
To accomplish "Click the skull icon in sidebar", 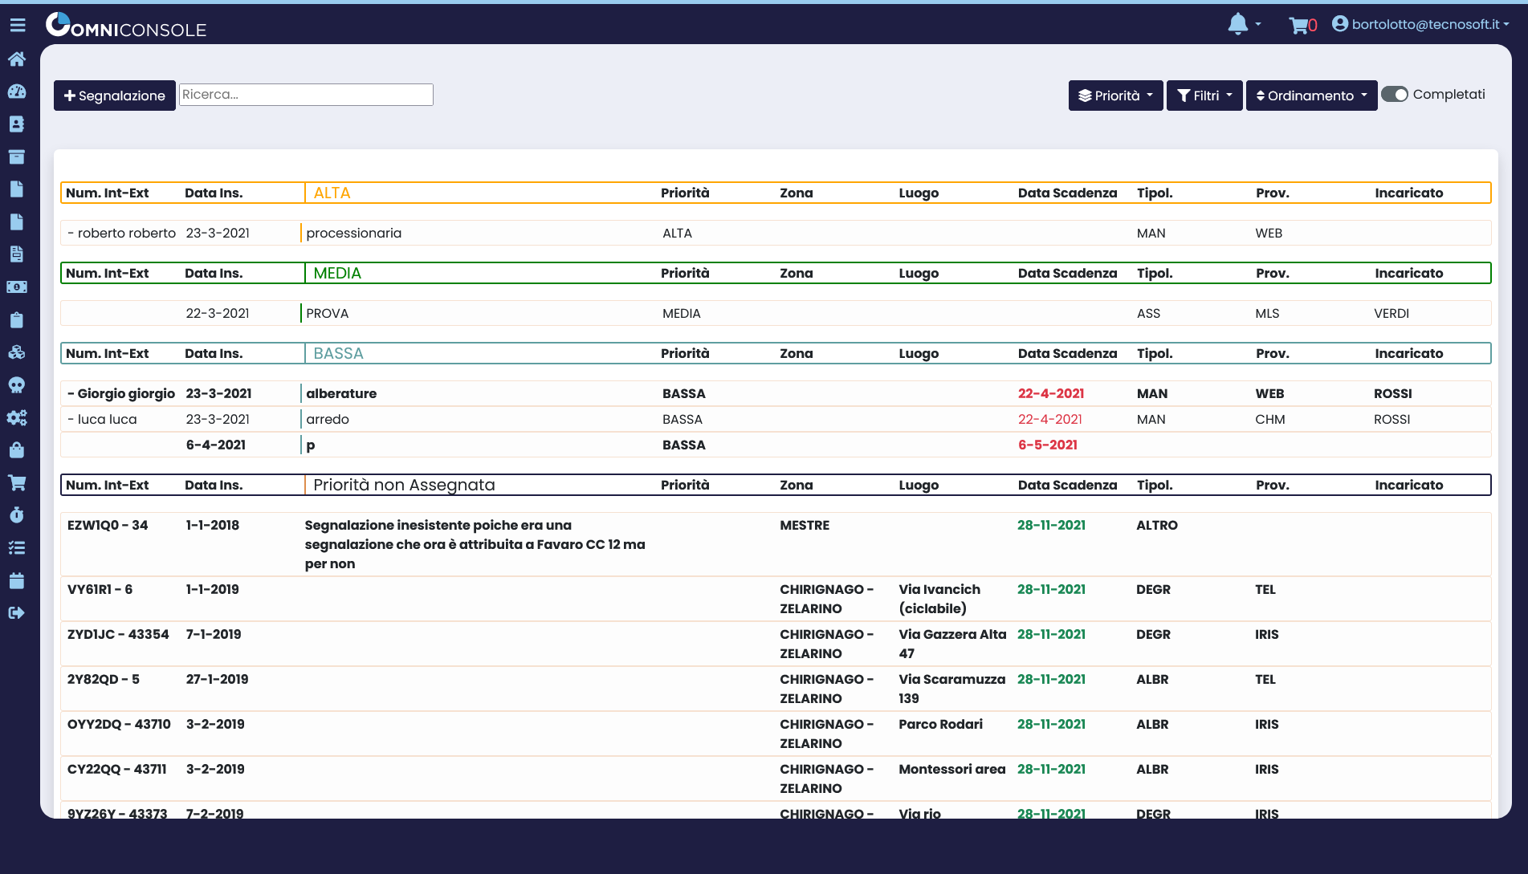I will click(x=17, y=385).
